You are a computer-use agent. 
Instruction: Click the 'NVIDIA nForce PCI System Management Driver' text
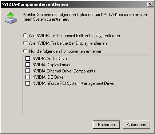(x=73, y=83)
